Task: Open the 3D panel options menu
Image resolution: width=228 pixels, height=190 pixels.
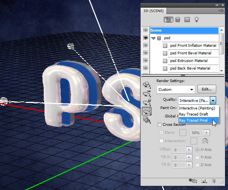Action: pyautogui.click(x=220, y=10)
